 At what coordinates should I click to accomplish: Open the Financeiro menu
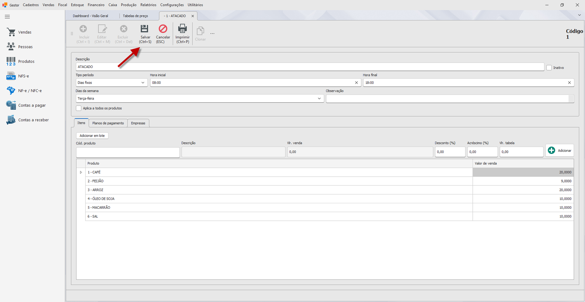point(96,5)
